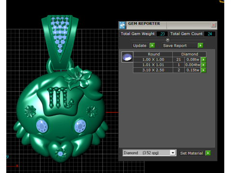Click green arrow for 1.00 X 1.00 row
The image size is (231, 173).
pyautogui.click(x=204, y=60)
